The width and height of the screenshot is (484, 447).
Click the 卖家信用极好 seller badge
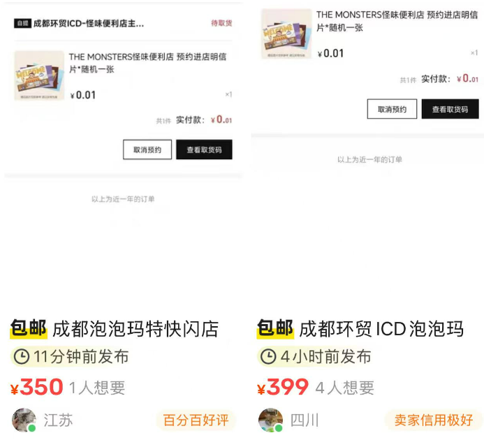coord(434,420)
